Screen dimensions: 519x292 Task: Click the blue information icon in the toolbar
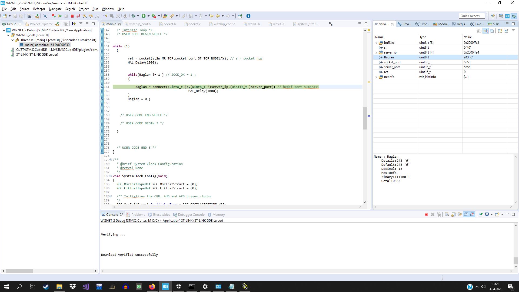[x=248, y=16]
